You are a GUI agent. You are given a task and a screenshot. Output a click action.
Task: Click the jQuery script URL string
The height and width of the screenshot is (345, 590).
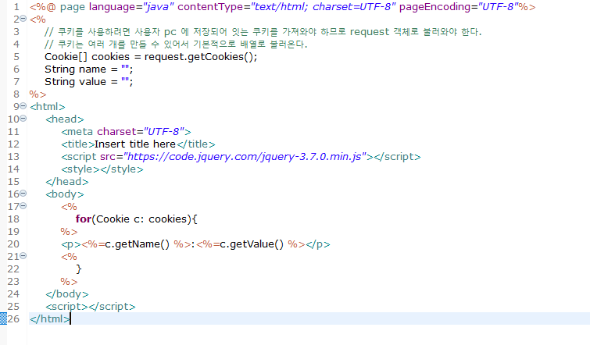(x=245, y=157)
